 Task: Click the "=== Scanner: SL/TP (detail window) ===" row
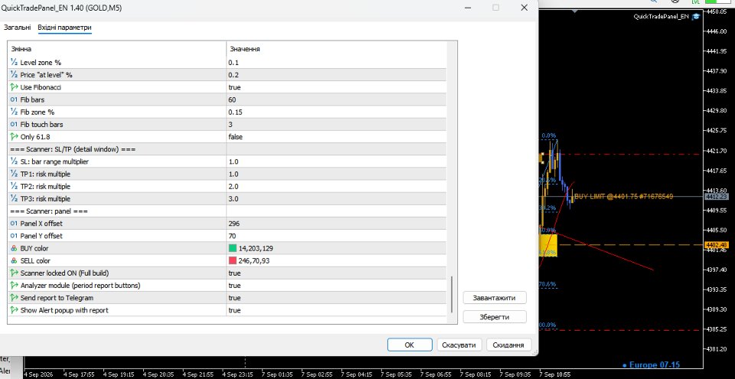pos(227,149)
